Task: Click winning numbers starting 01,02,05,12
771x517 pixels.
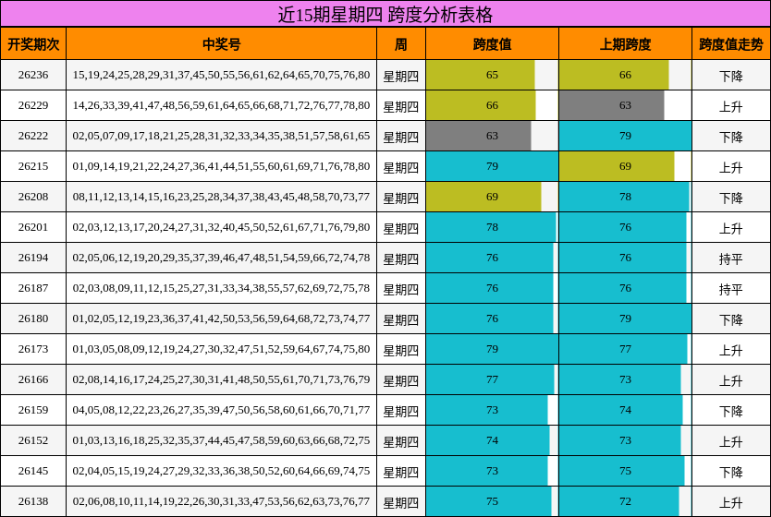Action: coord(221,319)
